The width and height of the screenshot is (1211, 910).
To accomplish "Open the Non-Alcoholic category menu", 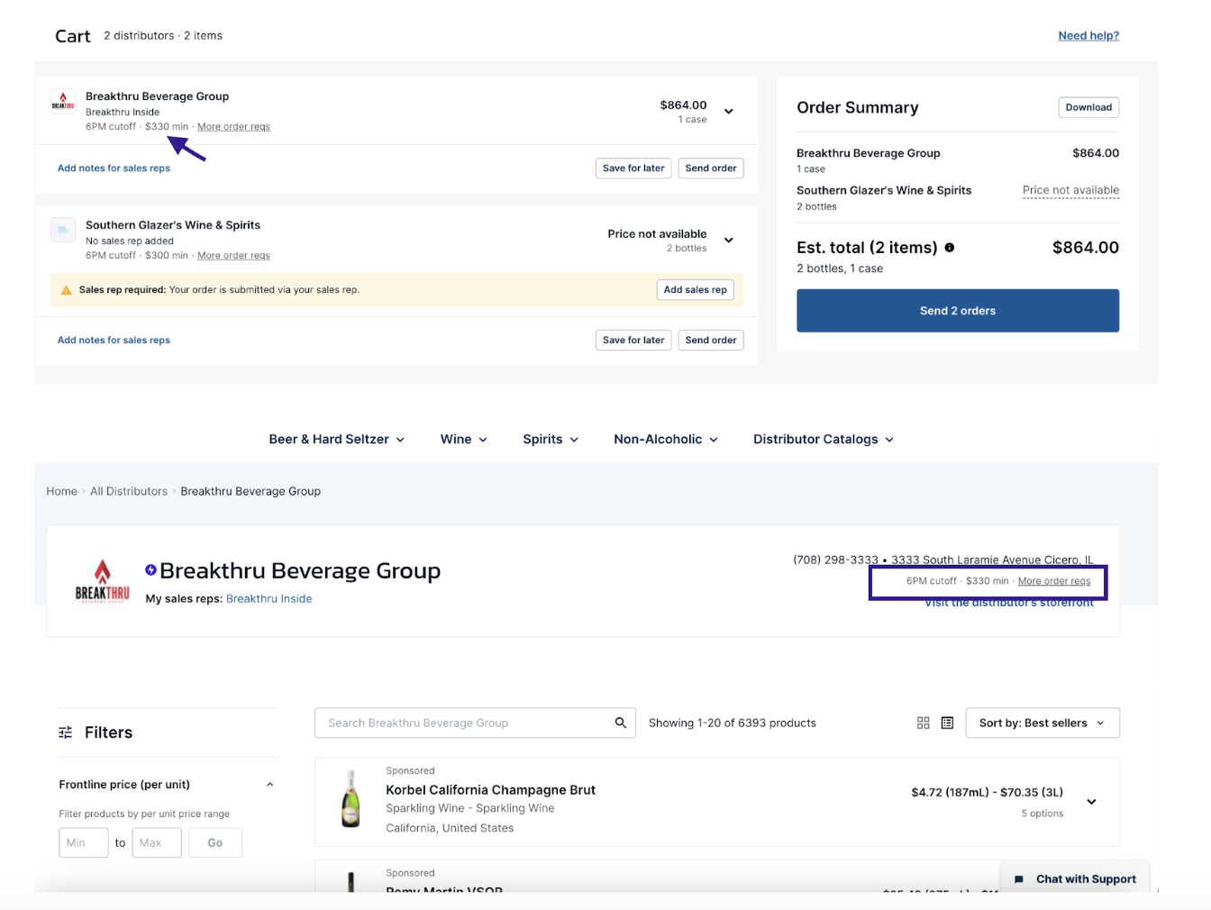I will 666,439.
